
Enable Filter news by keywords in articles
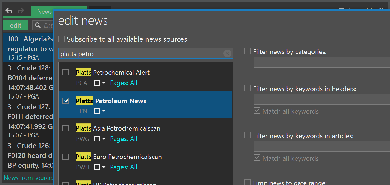tap(248, 135)
